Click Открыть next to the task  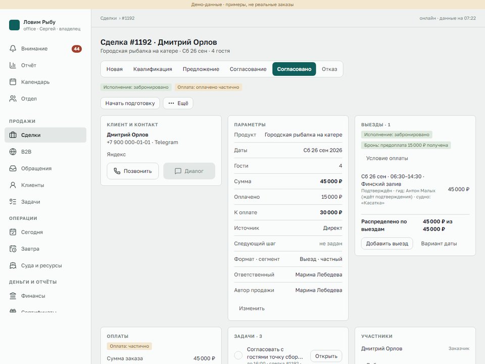pos(326,356)
